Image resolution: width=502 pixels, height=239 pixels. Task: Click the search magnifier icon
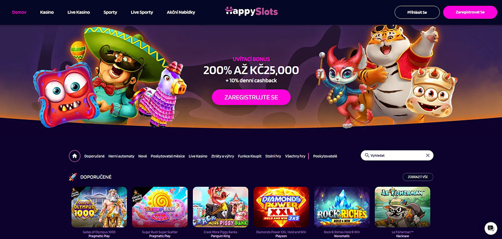366,155
